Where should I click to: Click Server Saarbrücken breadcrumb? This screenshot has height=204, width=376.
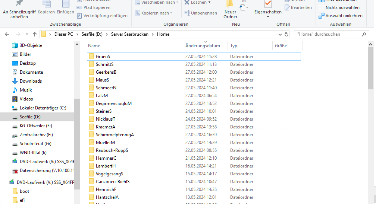(x=130, y=34)
